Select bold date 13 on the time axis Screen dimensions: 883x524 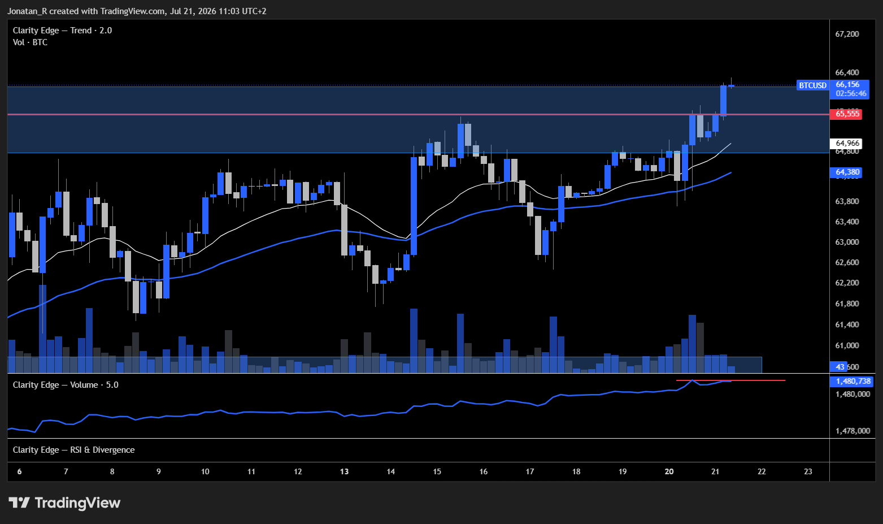(345, 471)
